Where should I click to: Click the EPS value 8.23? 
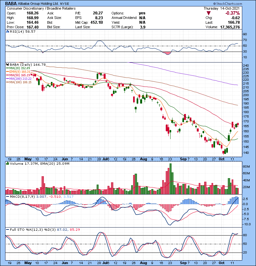(x=99, y=18)
